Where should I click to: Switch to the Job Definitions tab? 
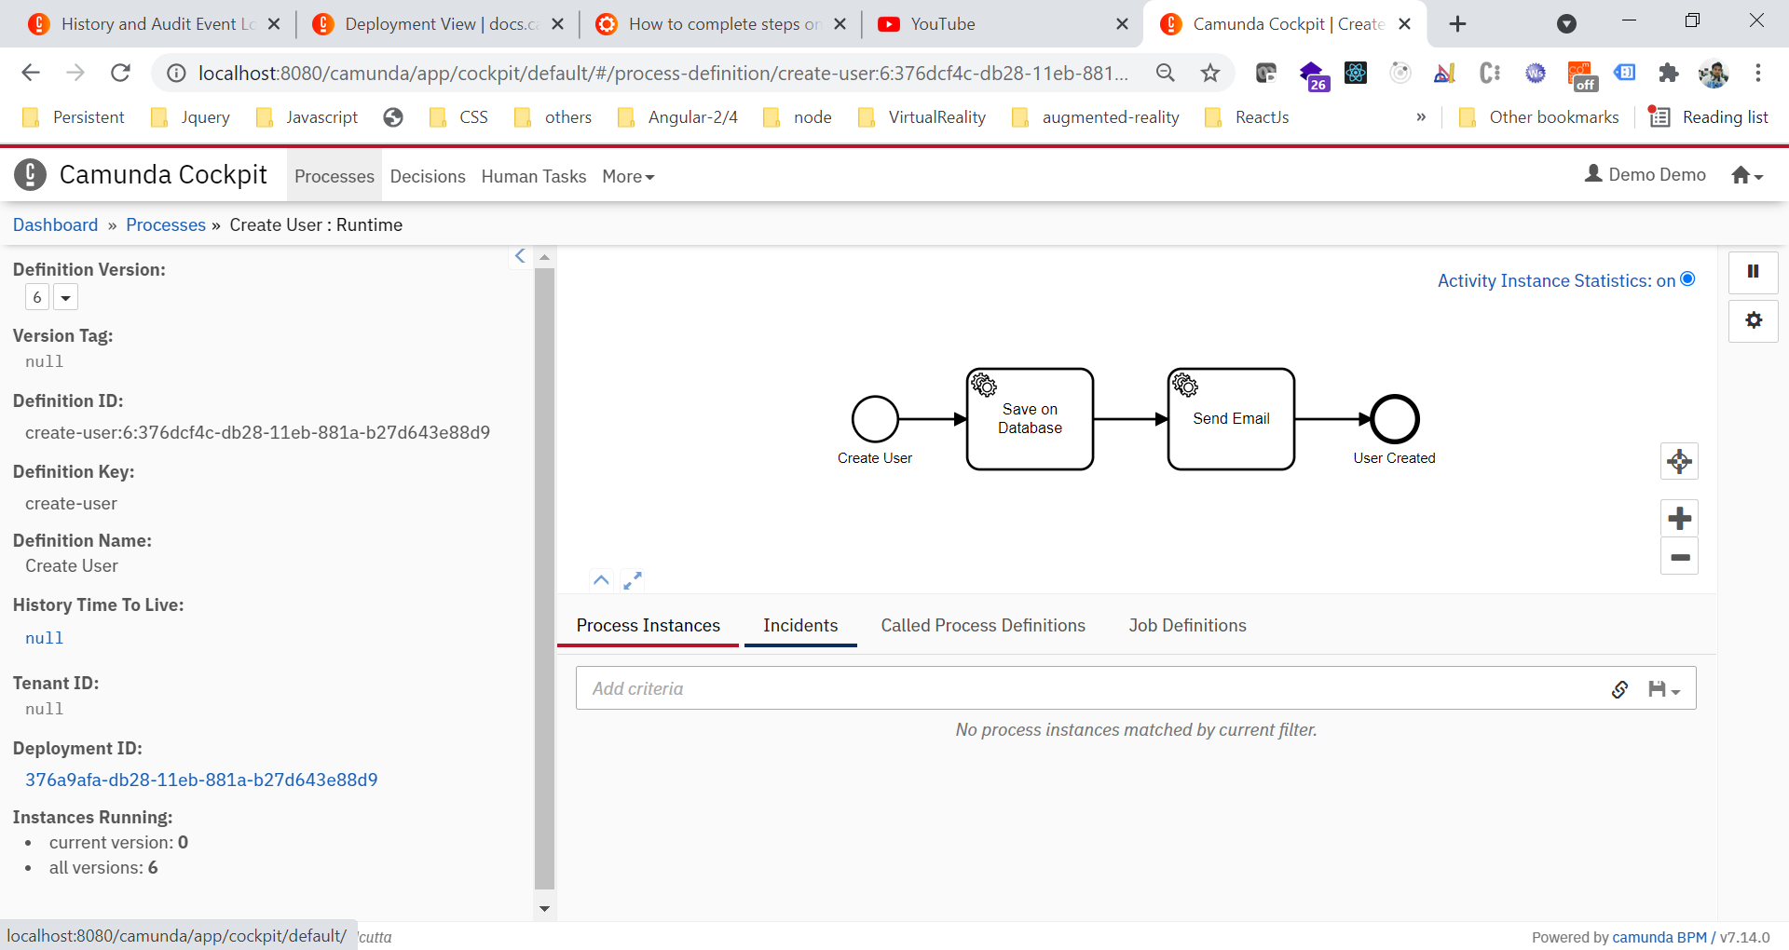pyautogui.click(x=1187, y=626)
